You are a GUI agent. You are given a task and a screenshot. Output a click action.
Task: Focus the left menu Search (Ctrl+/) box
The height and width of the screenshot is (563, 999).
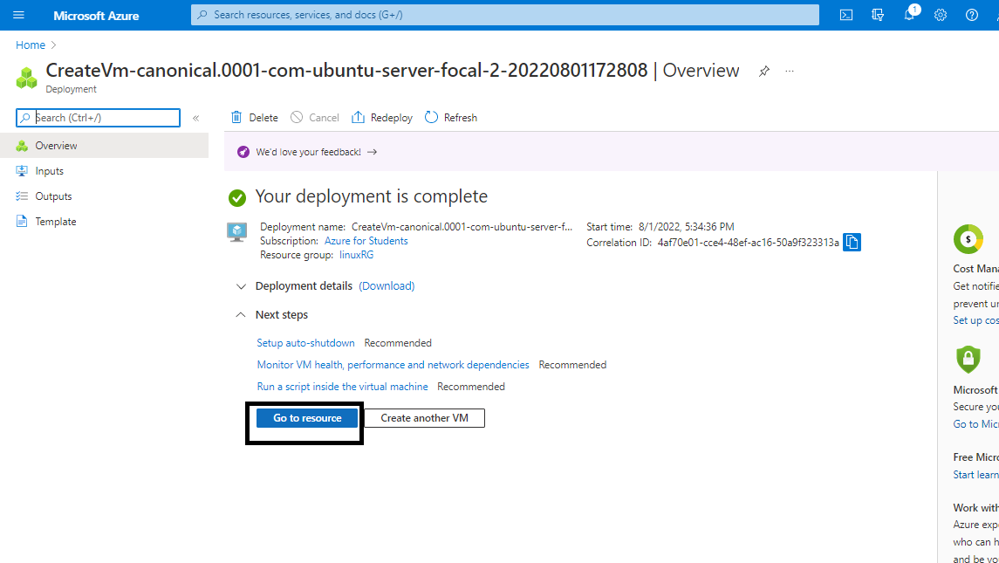(x=98, y=118)
